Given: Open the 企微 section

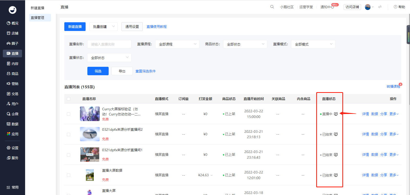Looking at the screenshot, I should [x=12, y=114].
